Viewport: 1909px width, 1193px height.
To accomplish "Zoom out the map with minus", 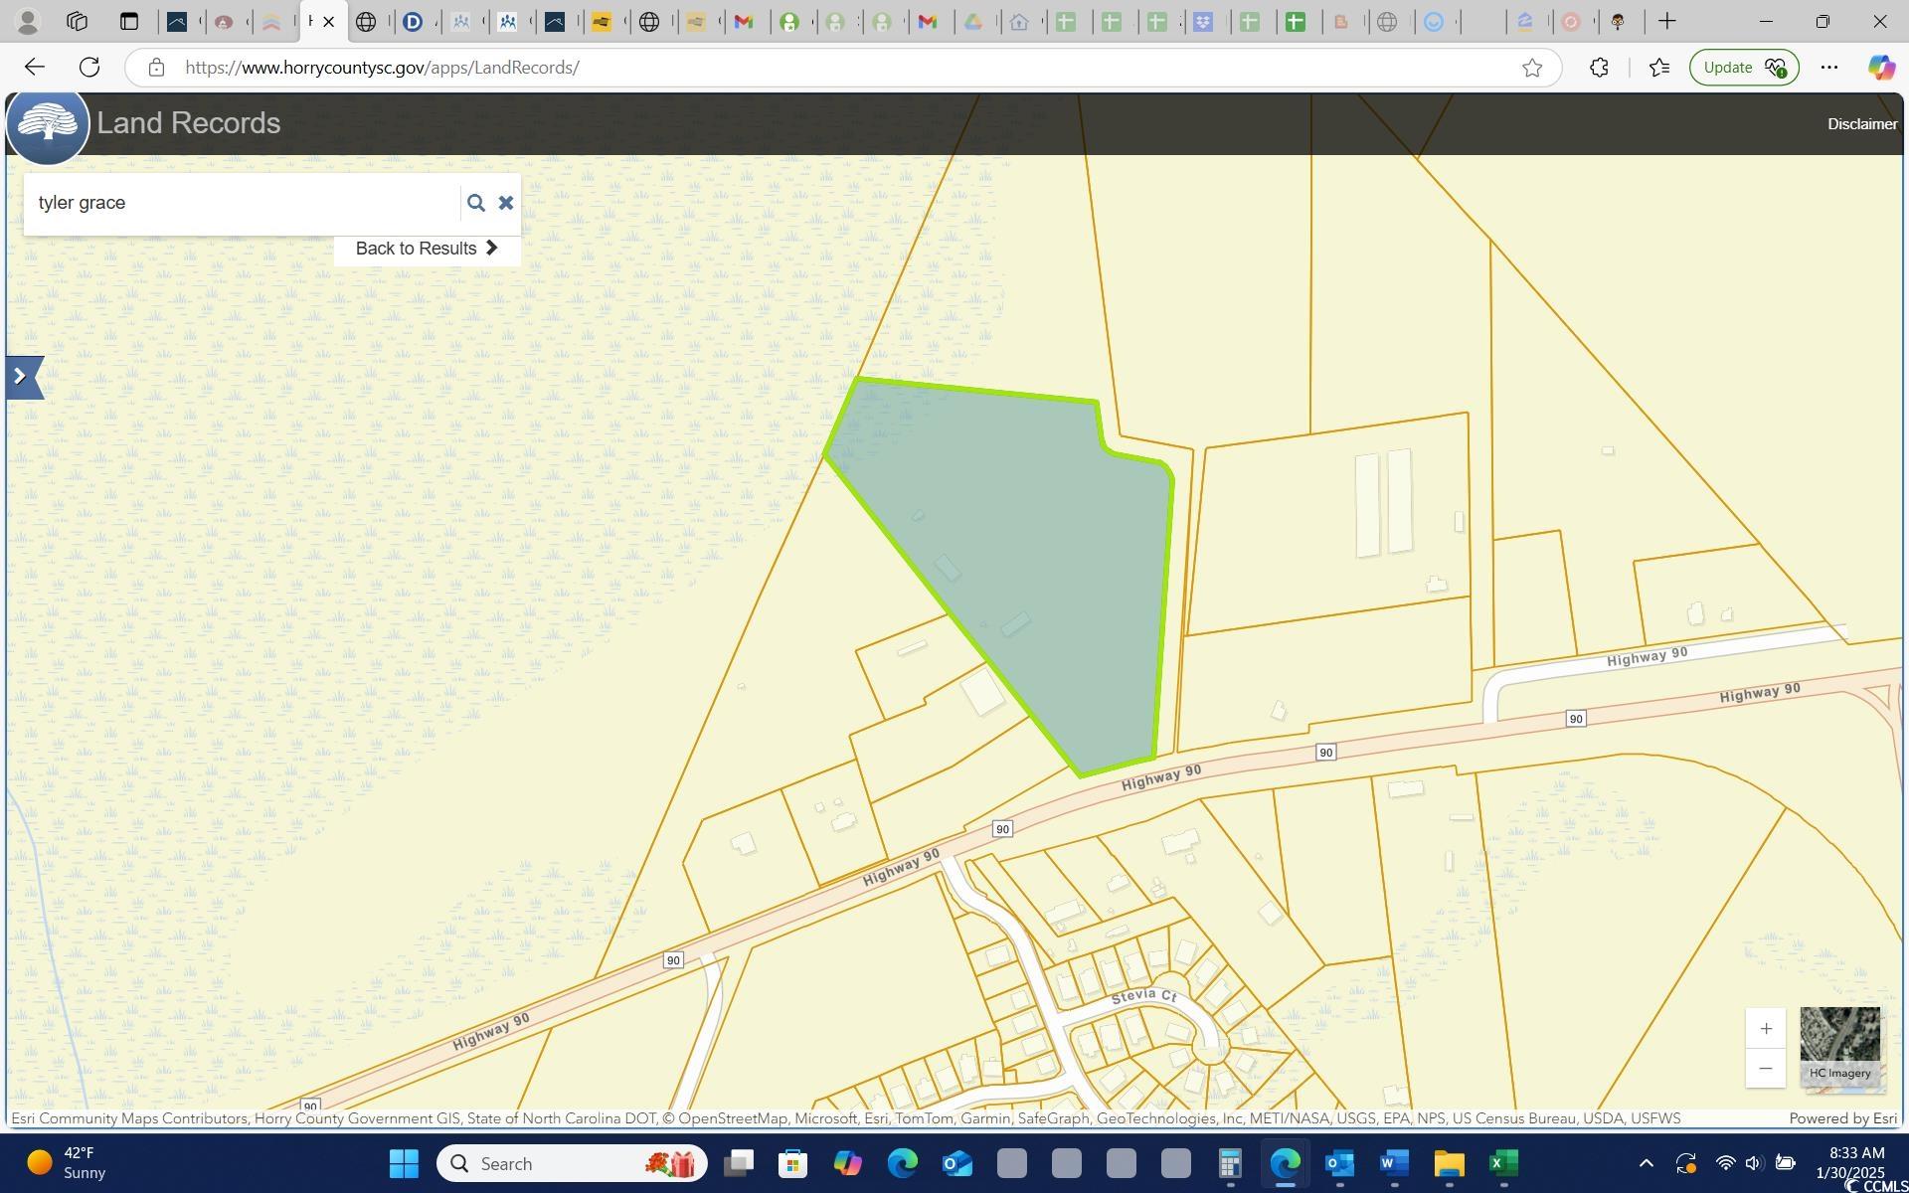I will point(1765,1069).
